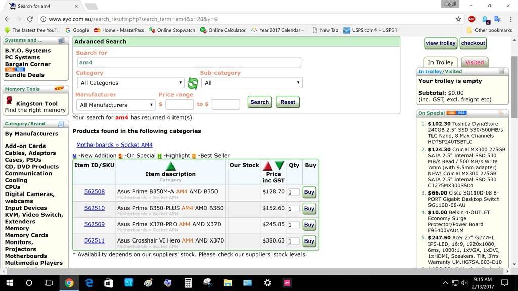This screenshot has width=518, height=291.
Task: Reload the page using the refresh icon
Action: [30, 19]
